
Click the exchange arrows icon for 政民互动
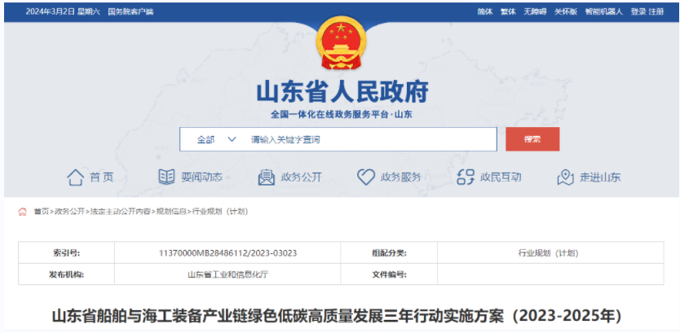point(466,177)
